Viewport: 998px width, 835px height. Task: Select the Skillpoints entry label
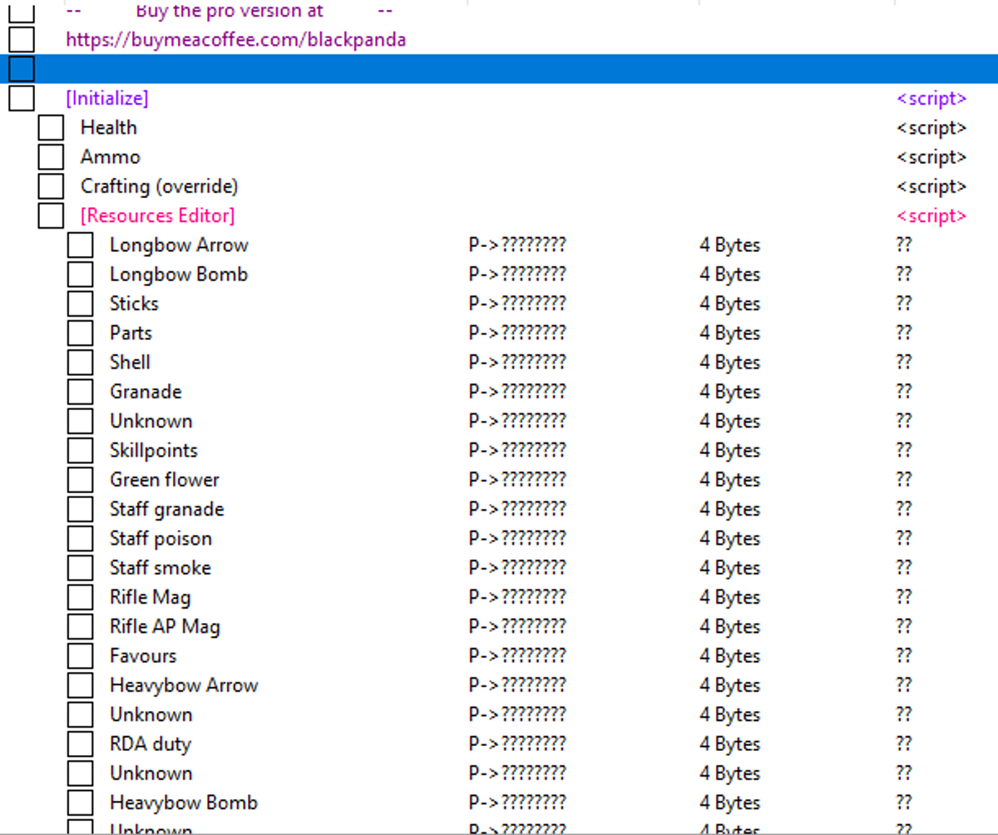[153, 451]
